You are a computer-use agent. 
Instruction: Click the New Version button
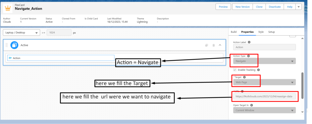(243, 7)
